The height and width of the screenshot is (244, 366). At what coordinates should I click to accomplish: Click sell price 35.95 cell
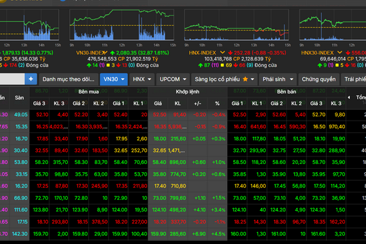point(319,174)
